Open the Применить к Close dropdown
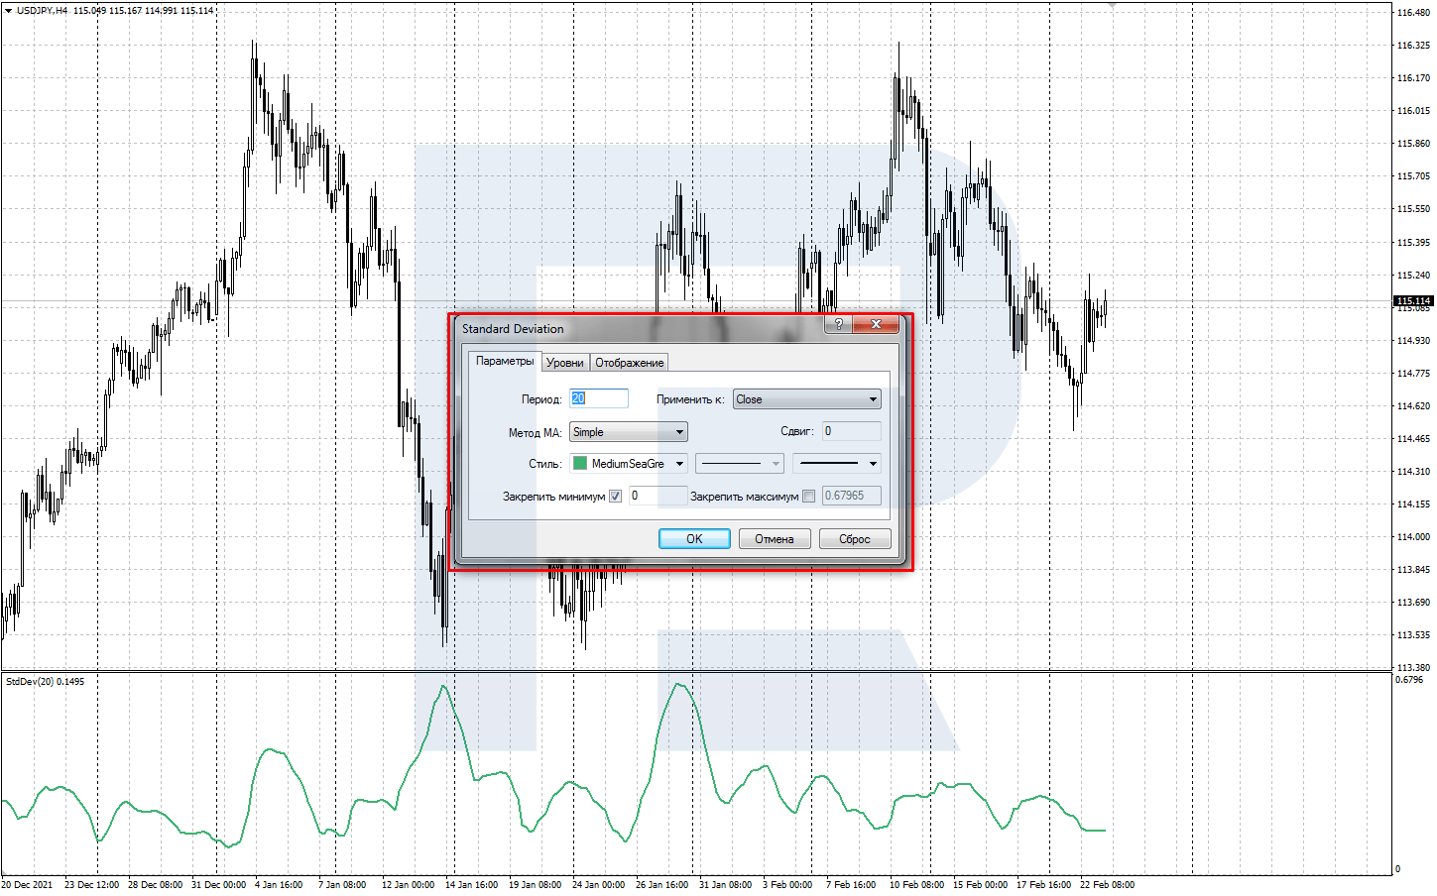Screen dimensions: 1437x896 point(806,399)
